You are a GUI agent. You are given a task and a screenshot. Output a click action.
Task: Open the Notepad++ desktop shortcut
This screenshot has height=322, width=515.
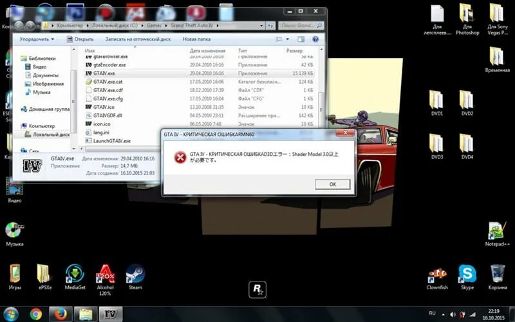[497, 234]
